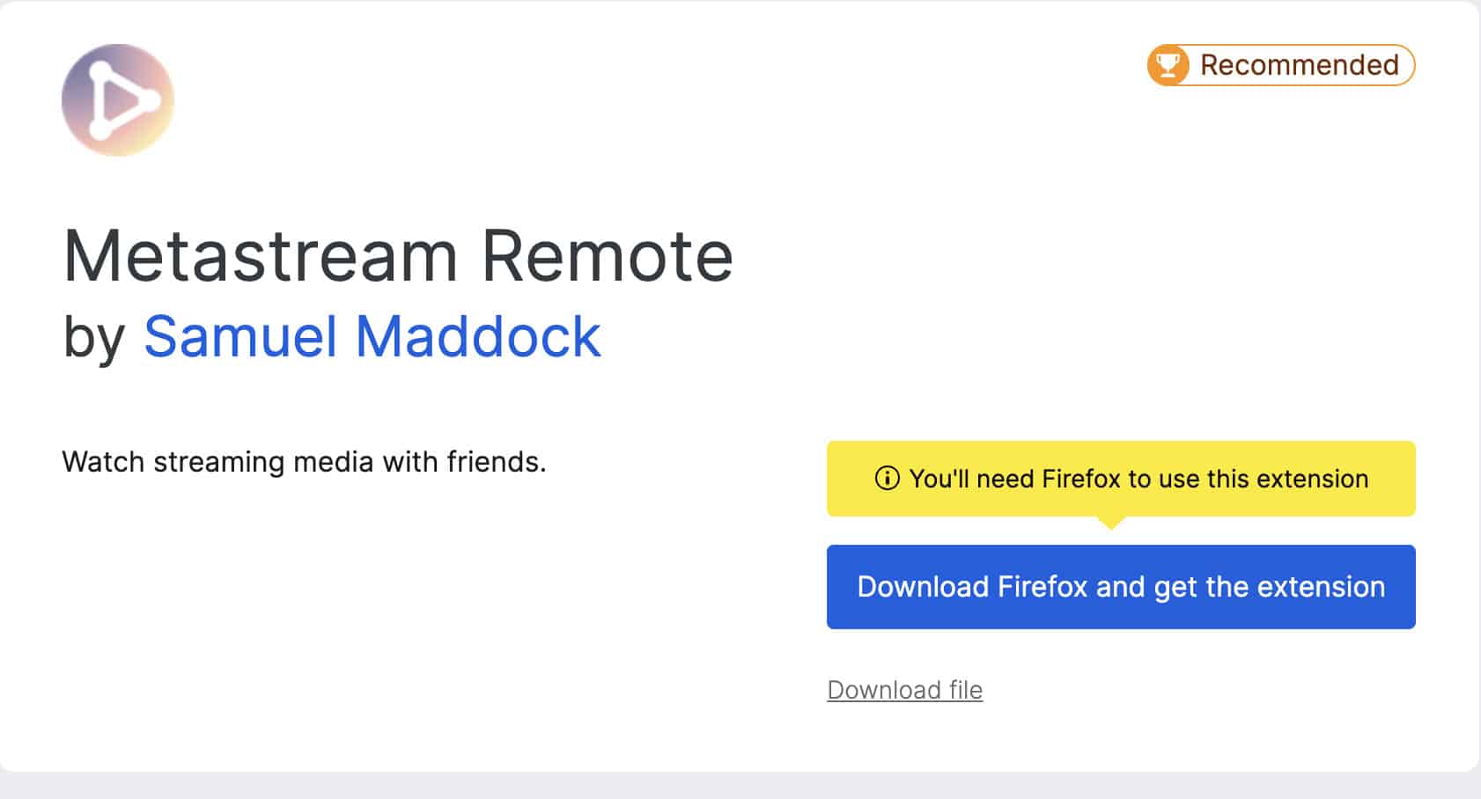Click the Download file link
The image size is (1481, 799).
coord(904,690)
